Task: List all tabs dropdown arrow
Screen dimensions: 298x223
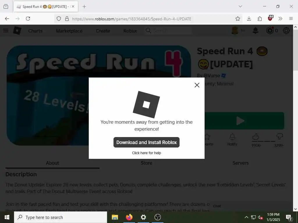Action: tap(240, 6)
